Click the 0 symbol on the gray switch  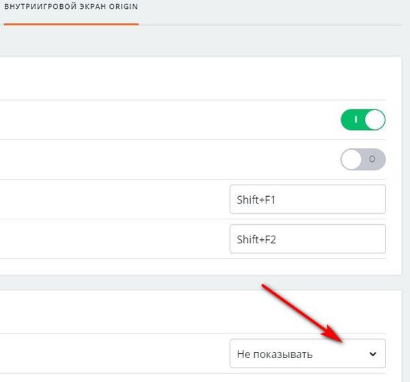tap(372, 159)
